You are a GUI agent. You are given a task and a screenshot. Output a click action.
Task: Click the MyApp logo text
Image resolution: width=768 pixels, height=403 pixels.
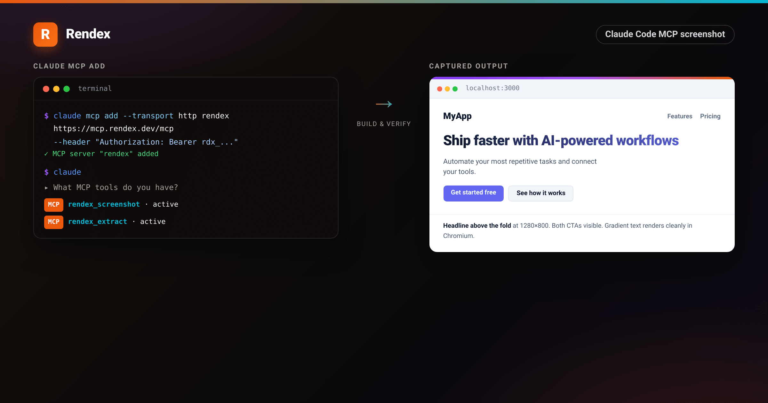pyautogui.click(x=457, y=116)
